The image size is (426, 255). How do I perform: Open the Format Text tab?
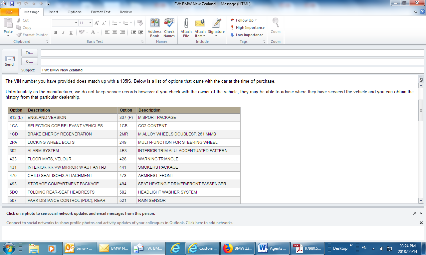coord(101,12)
